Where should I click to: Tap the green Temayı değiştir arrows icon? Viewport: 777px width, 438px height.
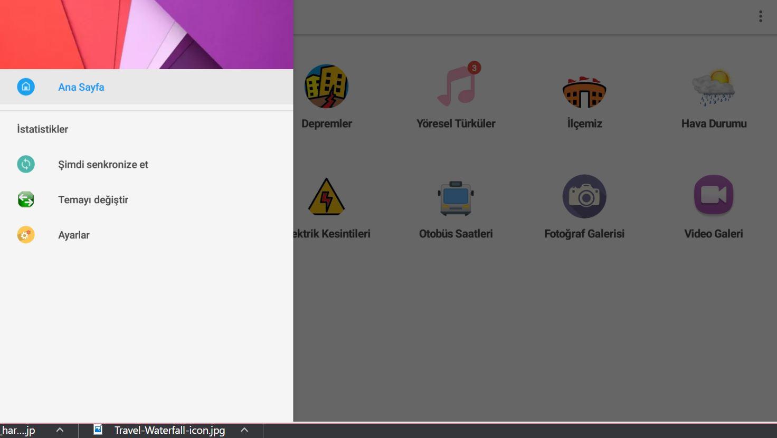[26, 199]
